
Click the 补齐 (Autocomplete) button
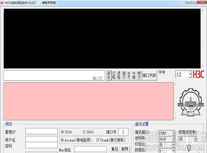[129, 75]
